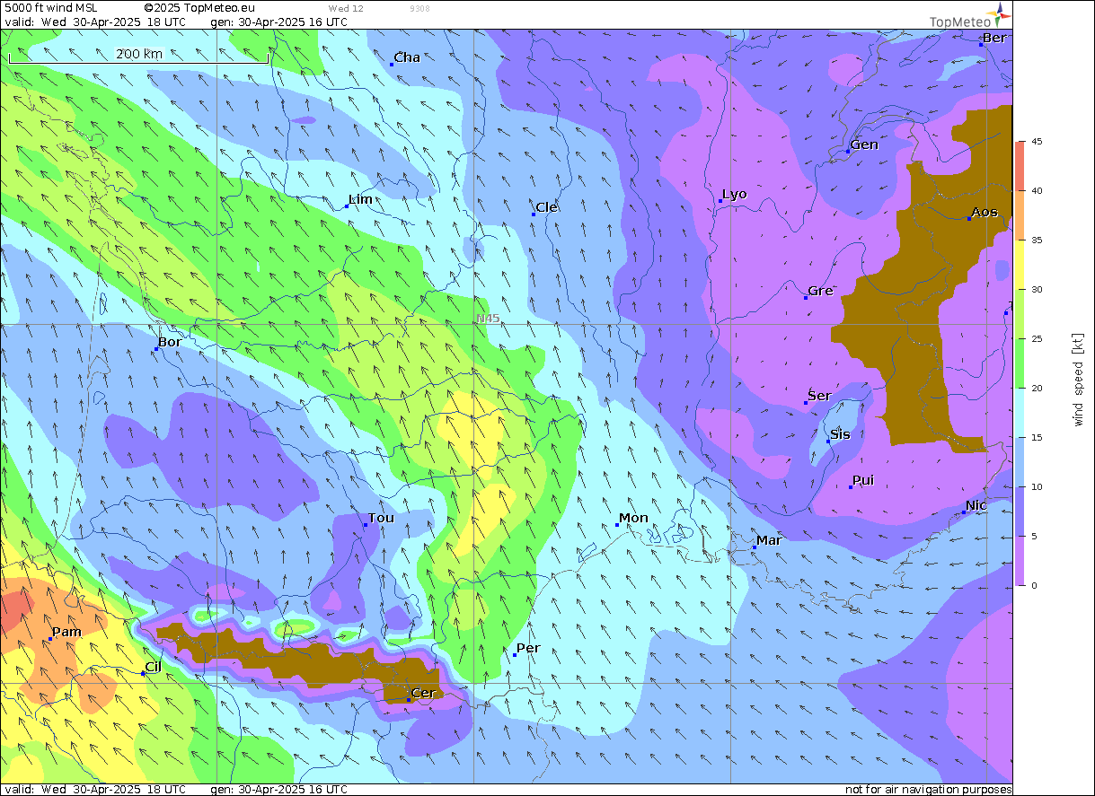The height and width of the screenshot is (796, 1095).
Task: Click the "Lyo" city label
Action: coord(735,194)
